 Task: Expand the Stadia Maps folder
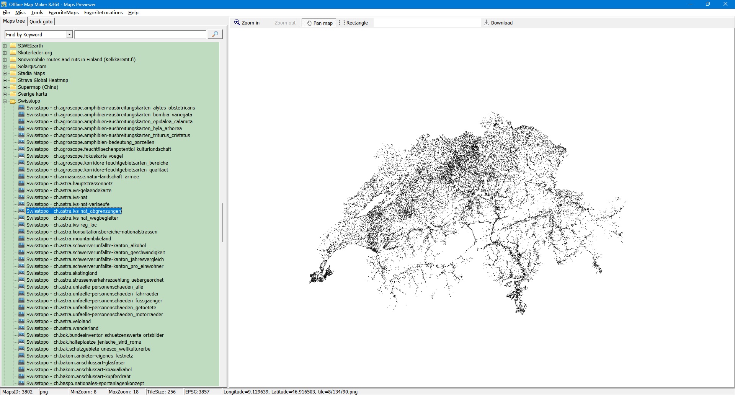click(5, 73)
